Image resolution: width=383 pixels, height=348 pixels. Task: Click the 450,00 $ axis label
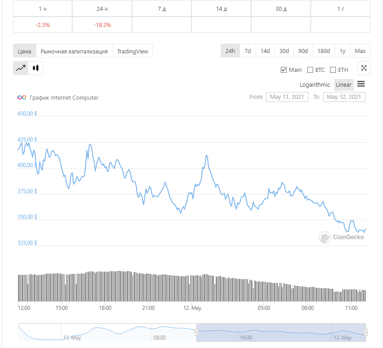pos(27,114)
